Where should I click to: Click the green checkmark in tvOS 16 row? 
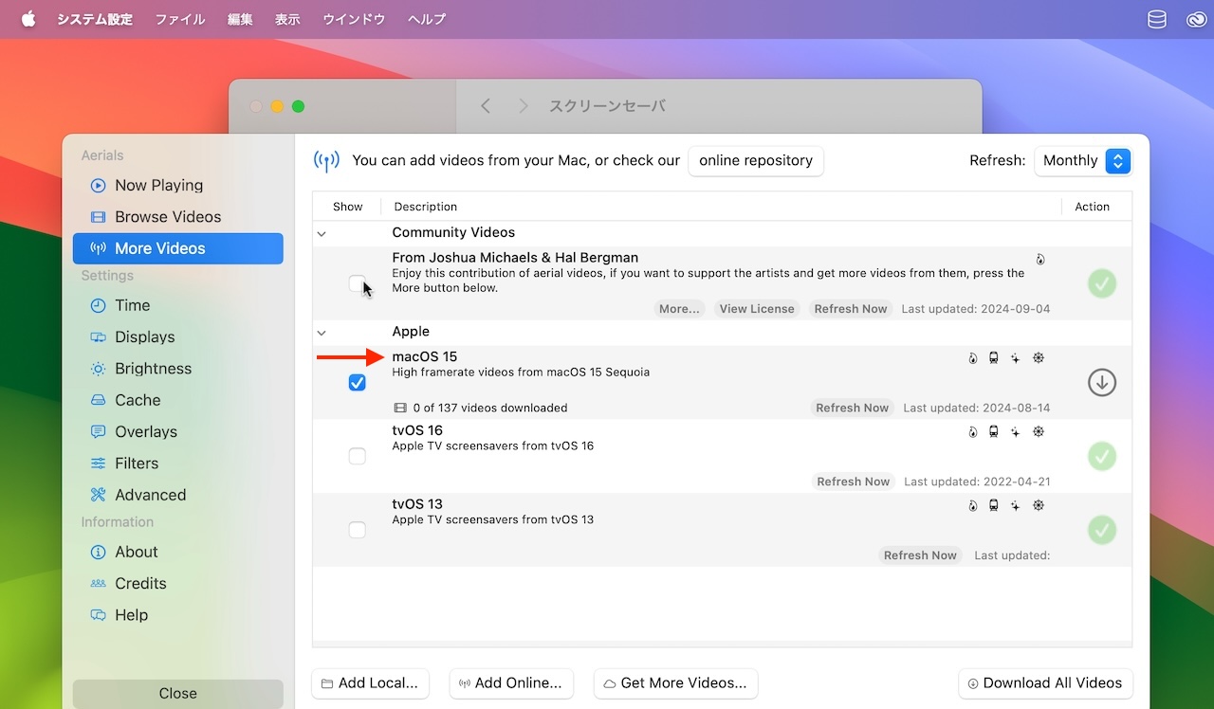point(1101,456)
